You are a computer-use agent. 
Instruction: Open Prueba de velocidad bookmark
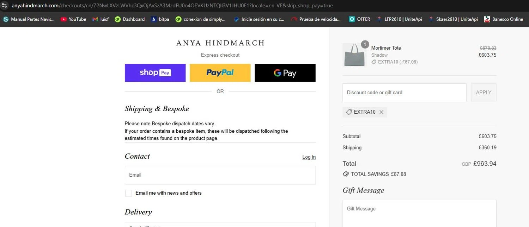click(x=316, y=19)
